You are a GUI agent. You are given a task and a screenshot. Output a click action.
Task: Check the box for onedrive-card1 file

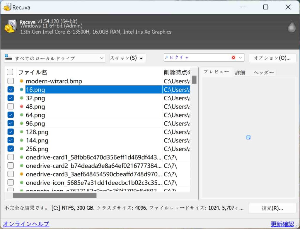[x=11, y=157]
